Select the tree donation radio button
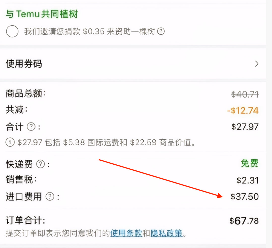The height and width of the screenshot is (248, 272). pyautogui.click(x=12, y=31)
